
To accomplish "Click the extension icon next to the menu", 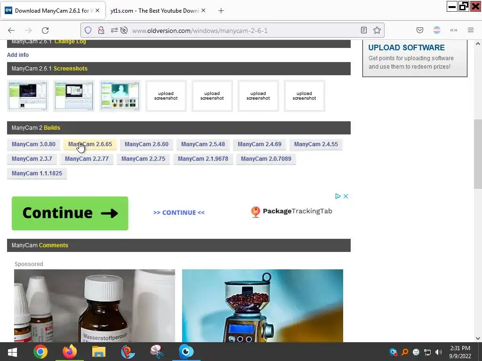I will 454,30.
